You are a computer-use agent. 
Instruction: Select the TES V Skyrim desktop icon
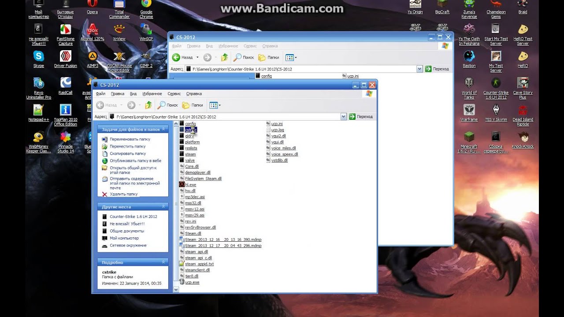click(x=496, y=113)
